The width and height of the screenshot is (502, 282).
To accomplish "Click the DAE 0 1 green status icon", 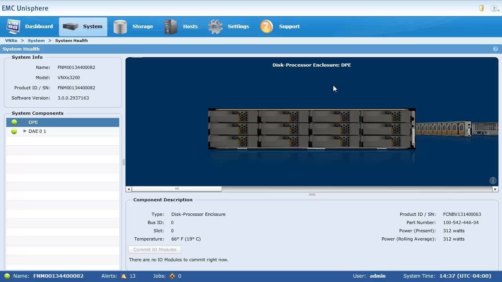I will click(x=14, y=131).
